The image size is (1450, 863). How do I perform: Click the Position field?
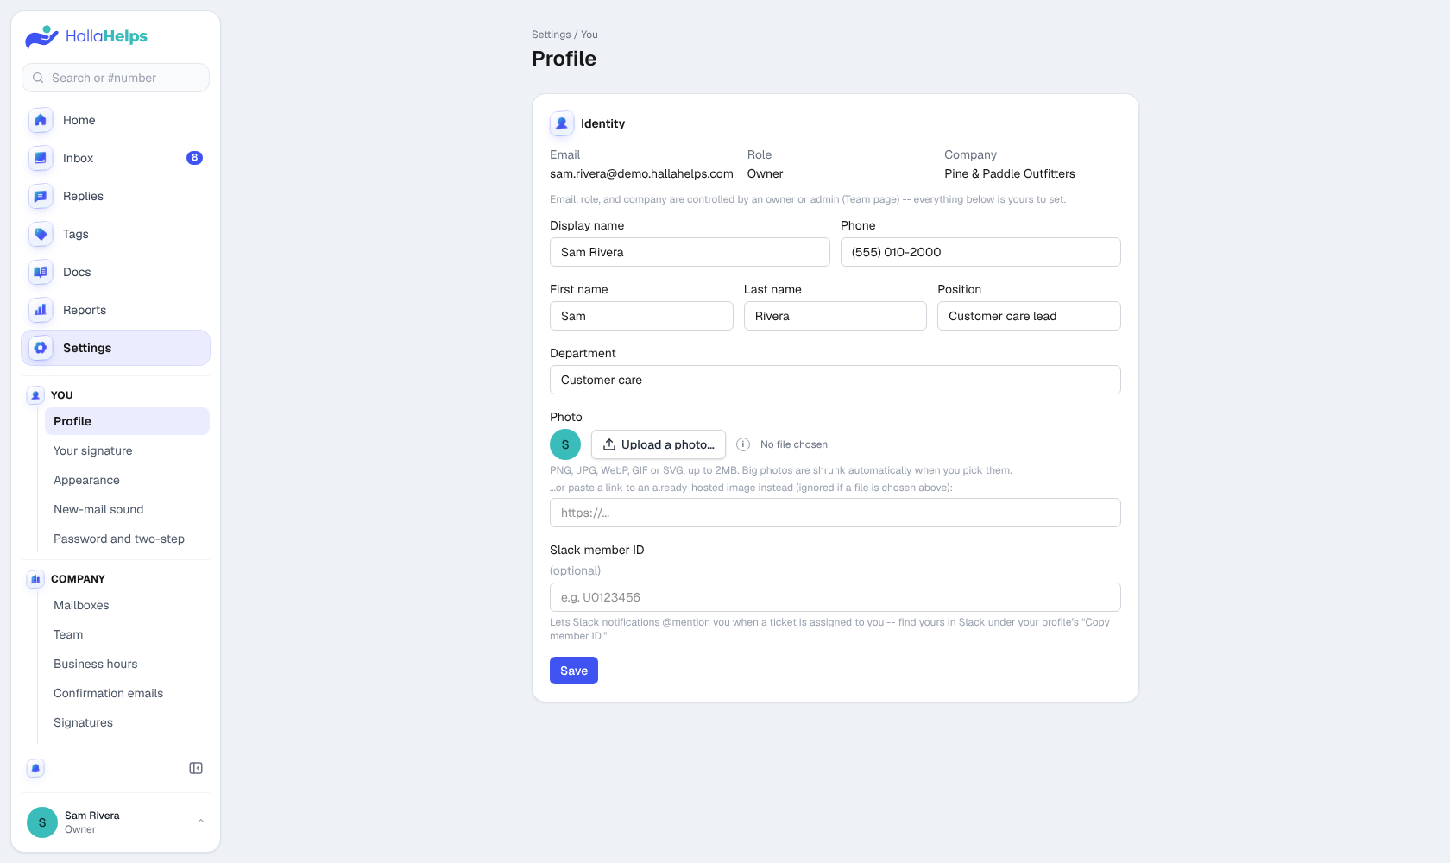click(1029, 316)
